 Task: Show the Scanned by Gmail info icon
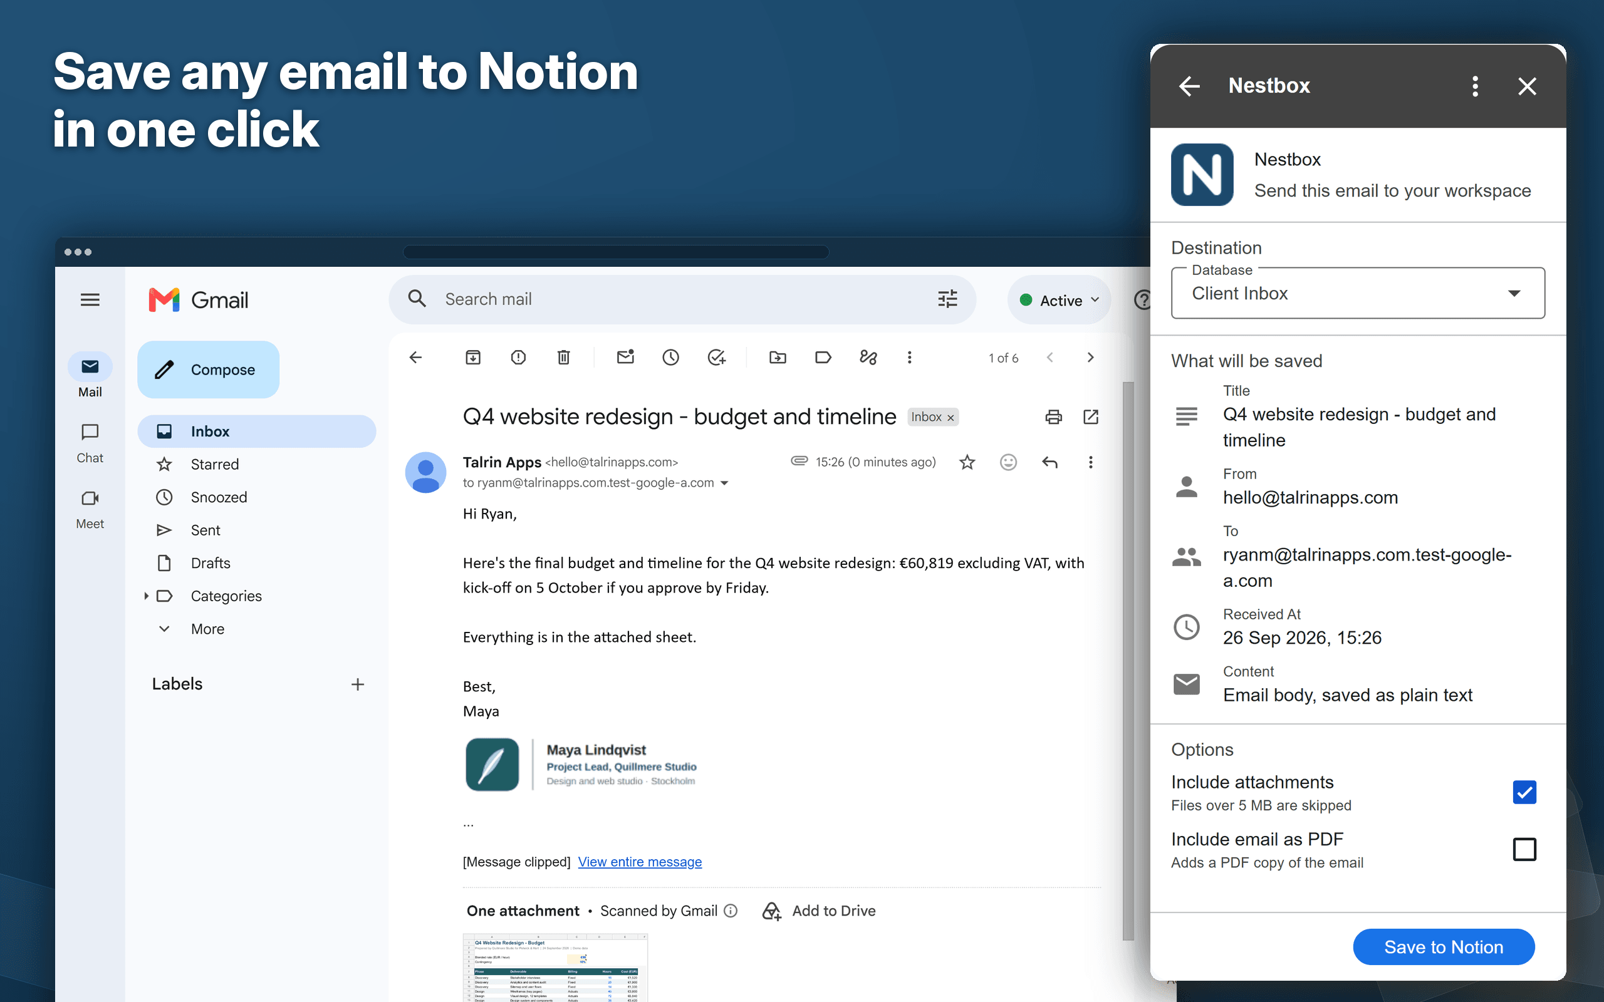click(x=731, y=911)
